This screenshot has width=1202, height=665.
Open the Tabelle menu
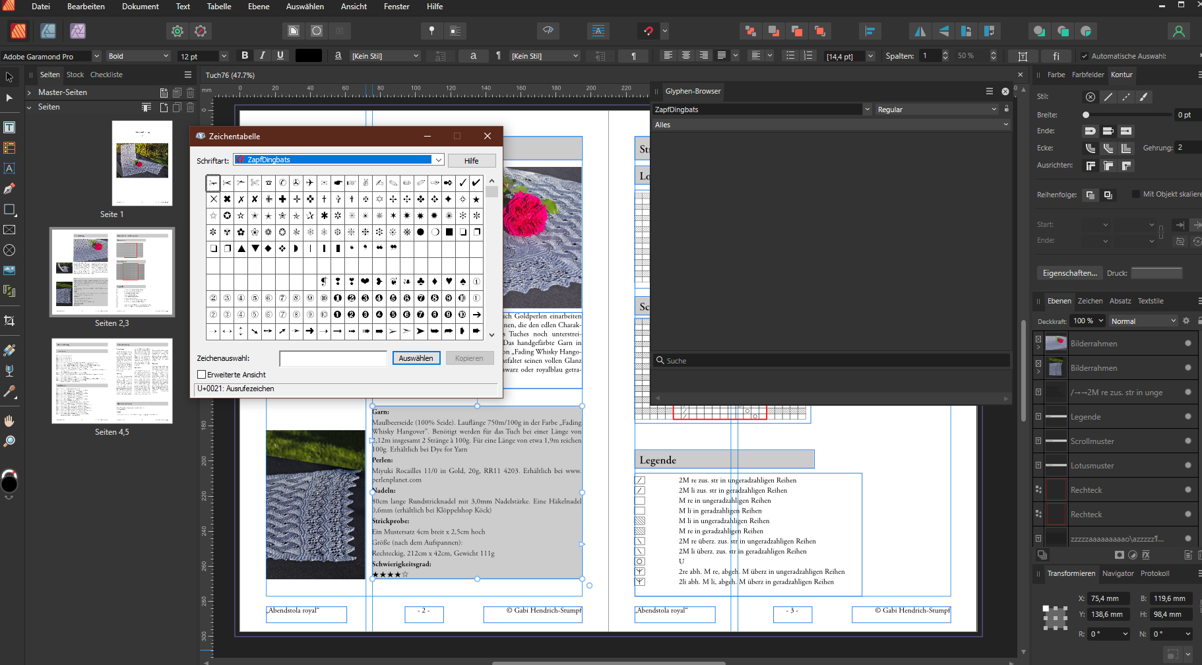[x=219, y=7]
